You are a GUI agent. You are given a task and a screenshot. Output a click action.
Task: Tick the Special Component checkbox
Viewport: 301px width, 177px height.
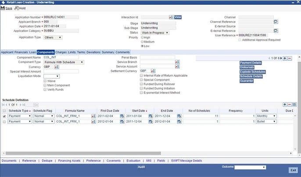(141, 80)
